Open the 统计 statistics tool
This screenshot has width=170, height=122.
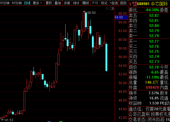click(x=76, y=3)
